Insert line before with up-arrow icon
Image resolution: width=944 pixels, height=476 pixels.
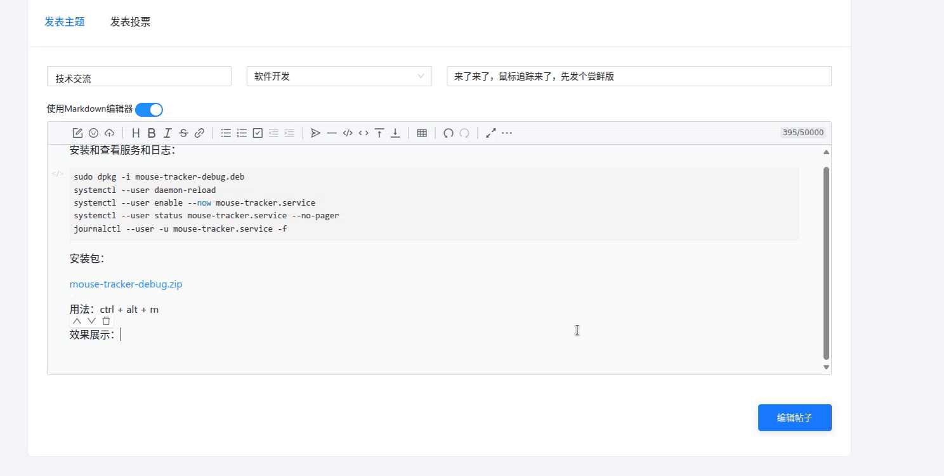pos(379,133)
